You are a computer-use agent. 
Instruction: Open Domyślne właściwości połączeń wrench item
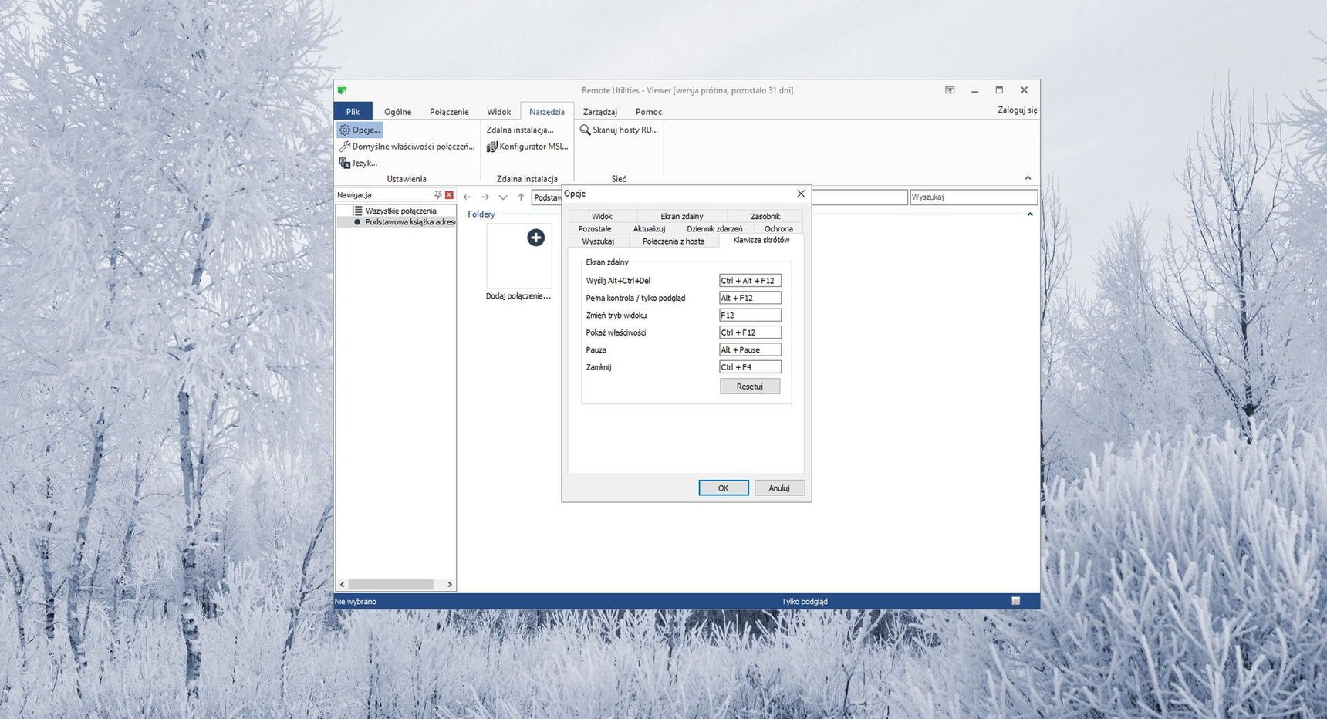tap(407, 147)
